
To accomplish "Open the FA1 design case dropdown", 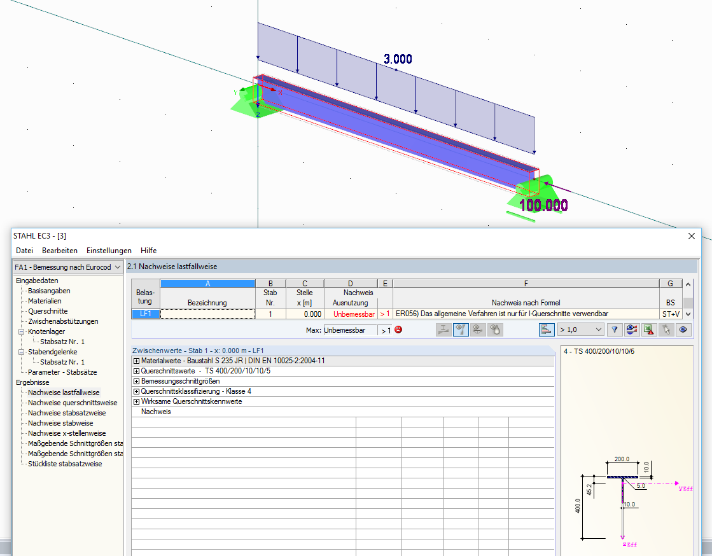I will coord(67,267).
